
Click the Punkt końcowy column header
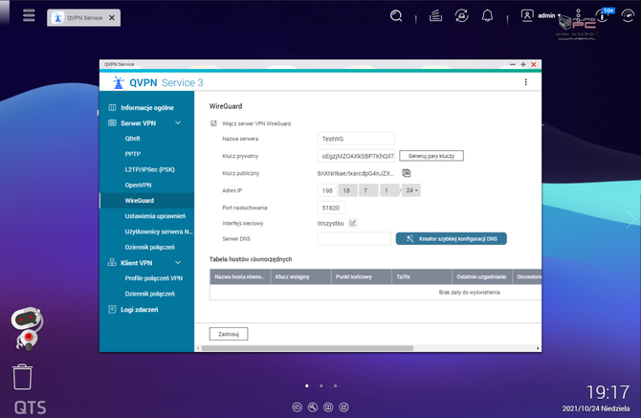[362, 276]
